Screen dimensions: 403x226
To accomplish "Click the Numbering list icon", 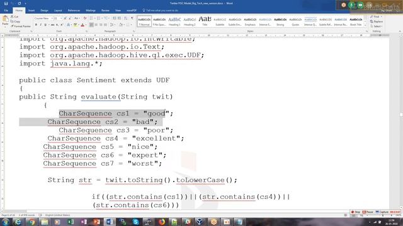I will click(x=99, y=18).
